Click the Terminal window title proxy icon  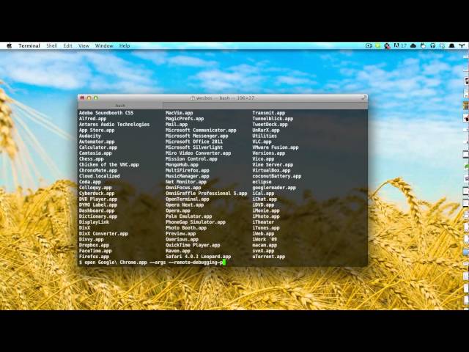[x=193, y=98]
